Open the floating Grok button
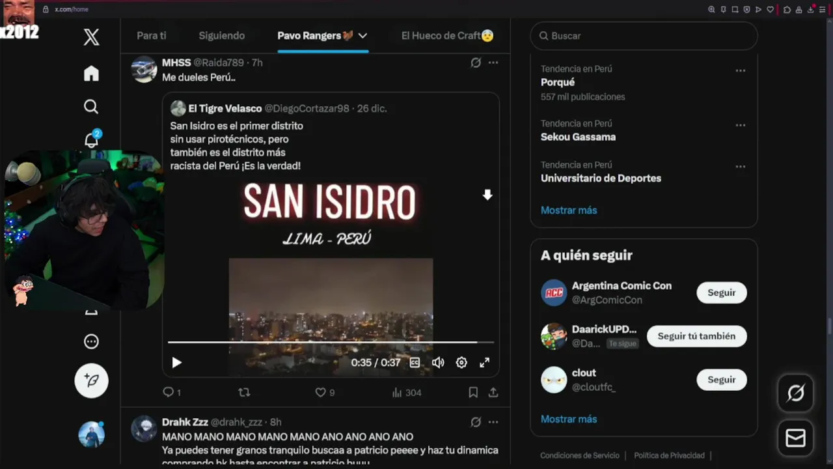 795,393
